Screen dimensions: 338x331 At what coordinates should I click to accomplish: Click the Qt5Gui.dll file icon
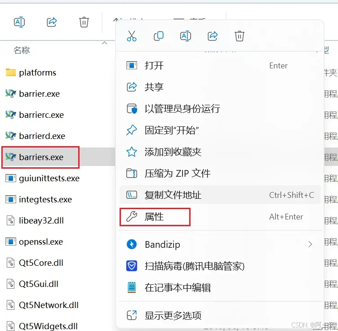point(11,284)
